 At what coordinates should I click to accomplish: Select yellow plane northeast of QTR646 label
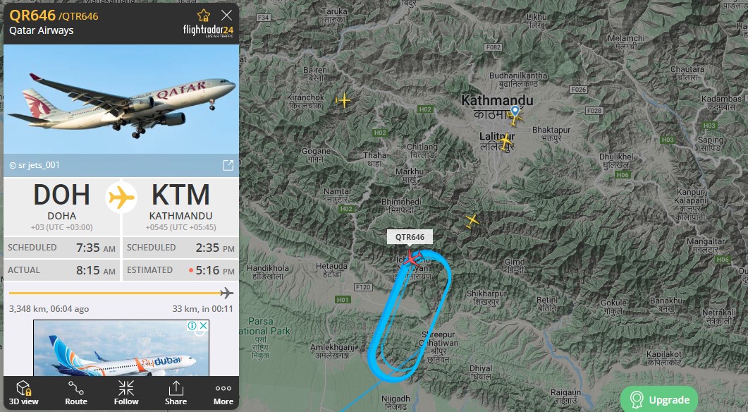click(x=472, y=221)
